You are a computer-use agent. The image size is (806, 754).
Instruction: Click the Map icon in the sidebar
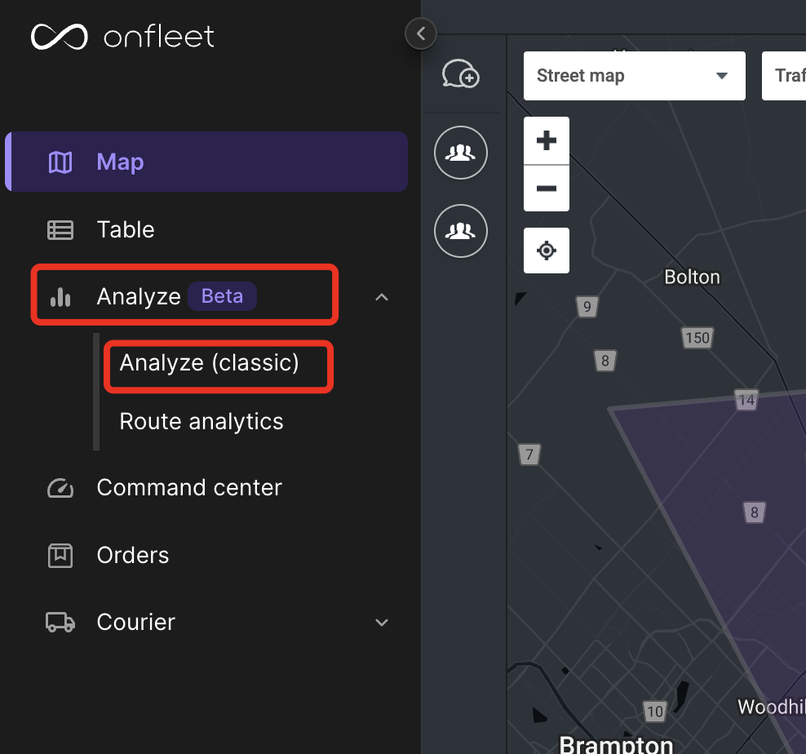[x=60, y=162]
